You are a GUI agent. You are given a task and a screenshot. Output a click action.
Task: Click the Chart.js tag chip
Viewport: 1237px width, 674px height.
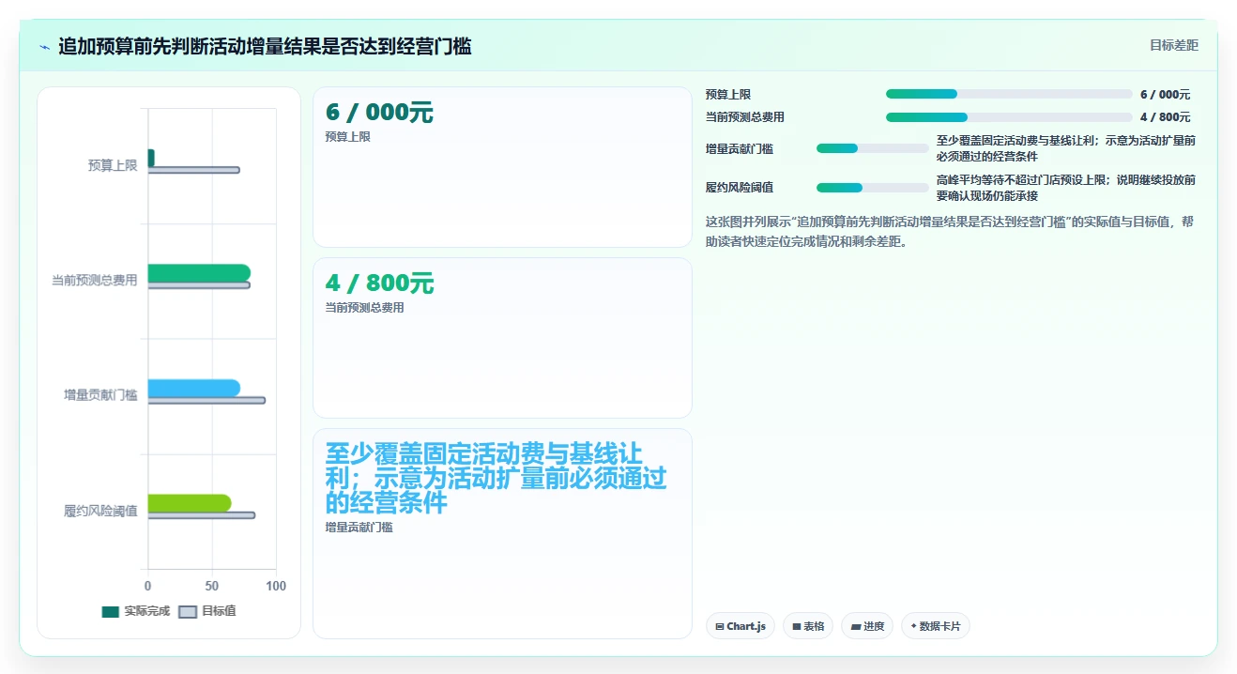741,626
